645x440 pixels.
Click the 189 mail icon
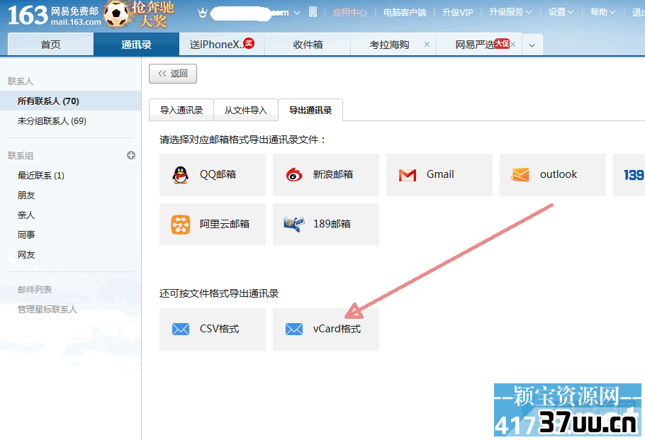pyautogui.click(x=294, y=224)
